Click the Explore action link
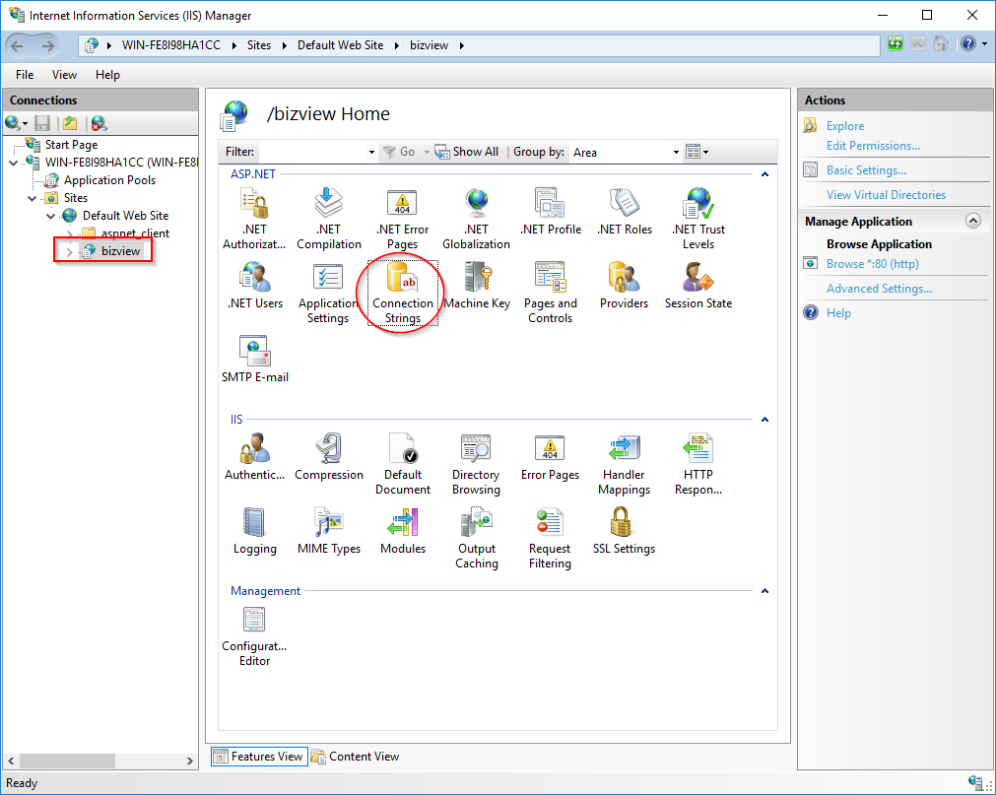The height and width of the screenshot is (795, 996). pyautogui.click(x=845, y=126)
